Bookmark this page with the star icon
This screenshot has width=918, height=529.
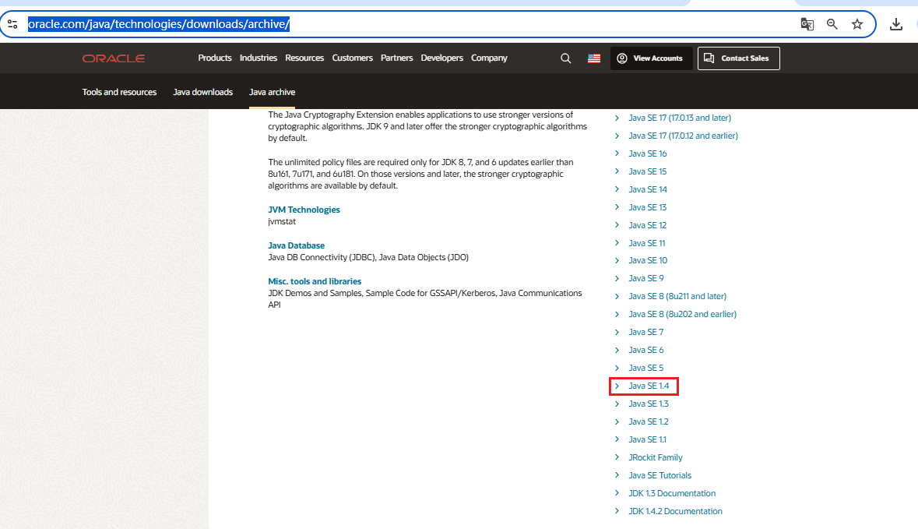(857, 24)
